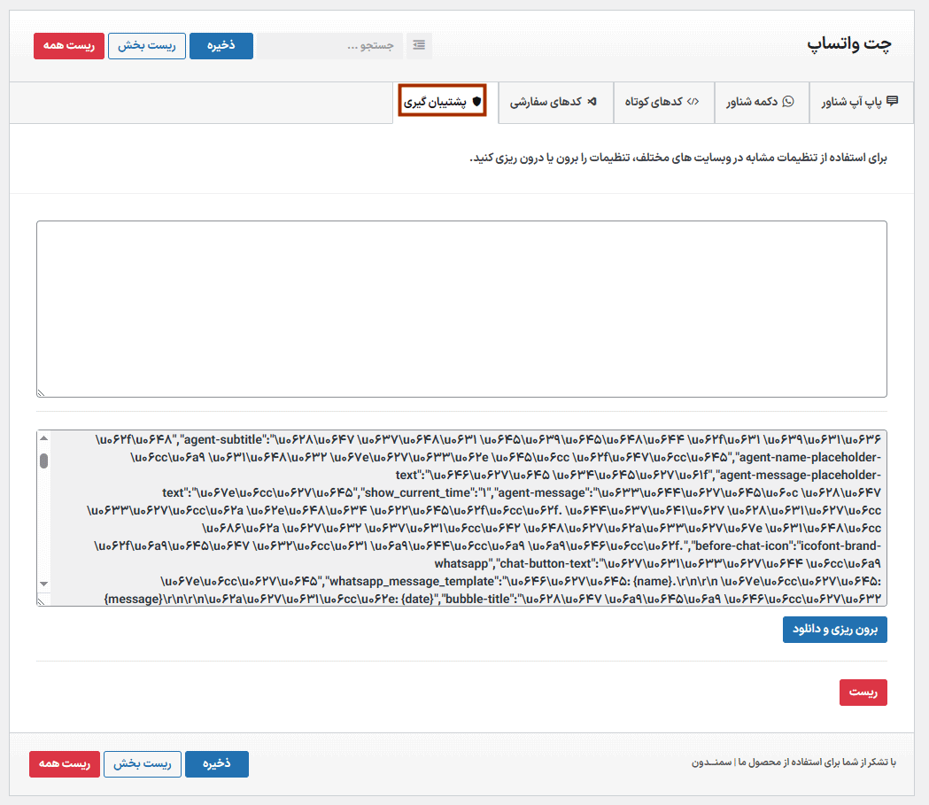Click the bottom red ریست همه button
929x805 pixels.
[x=65, y=764]
